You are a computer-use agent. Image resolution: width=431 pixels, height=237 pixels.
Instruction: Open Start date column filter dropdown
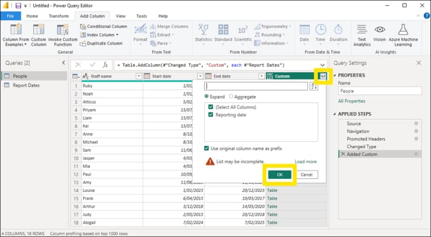coord(200,76)
